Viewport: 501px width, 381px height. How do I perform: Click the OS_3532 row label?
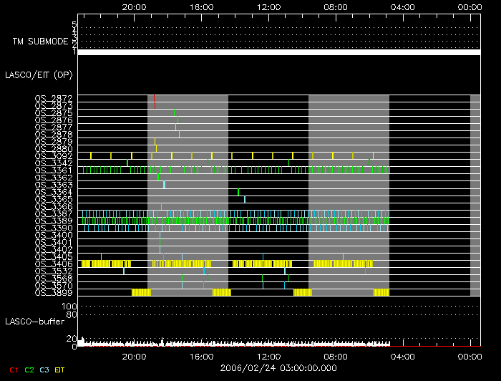coord(54,271)
